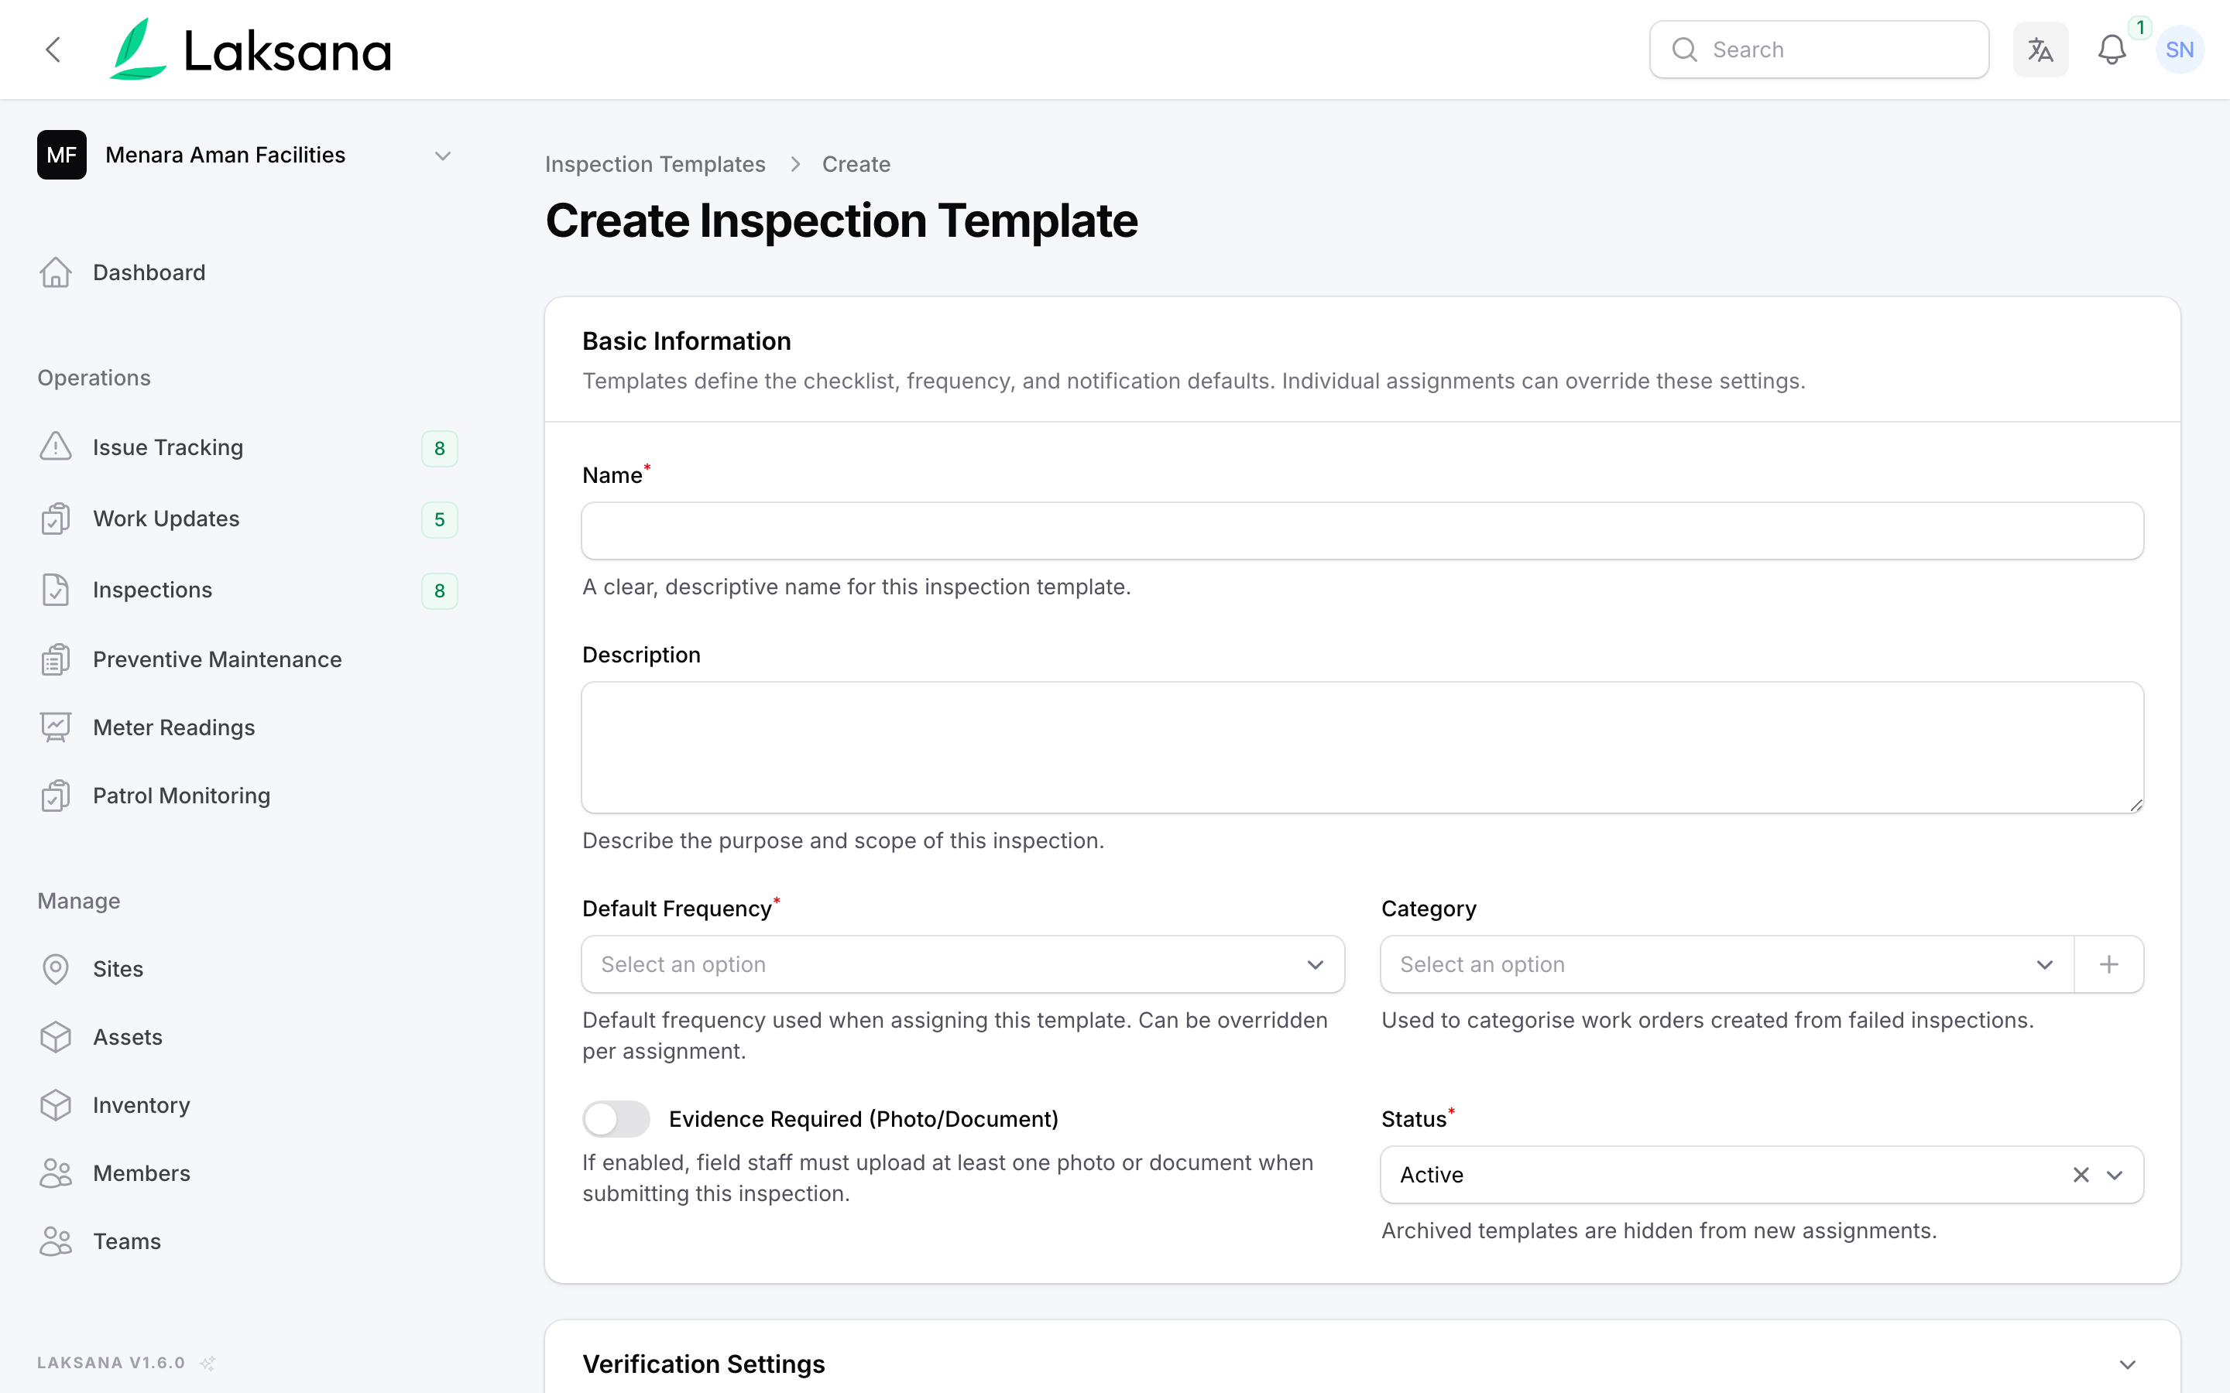Click the Inventory box icon
The height and width of the screenshot is (1393, 2230).
55,1106
